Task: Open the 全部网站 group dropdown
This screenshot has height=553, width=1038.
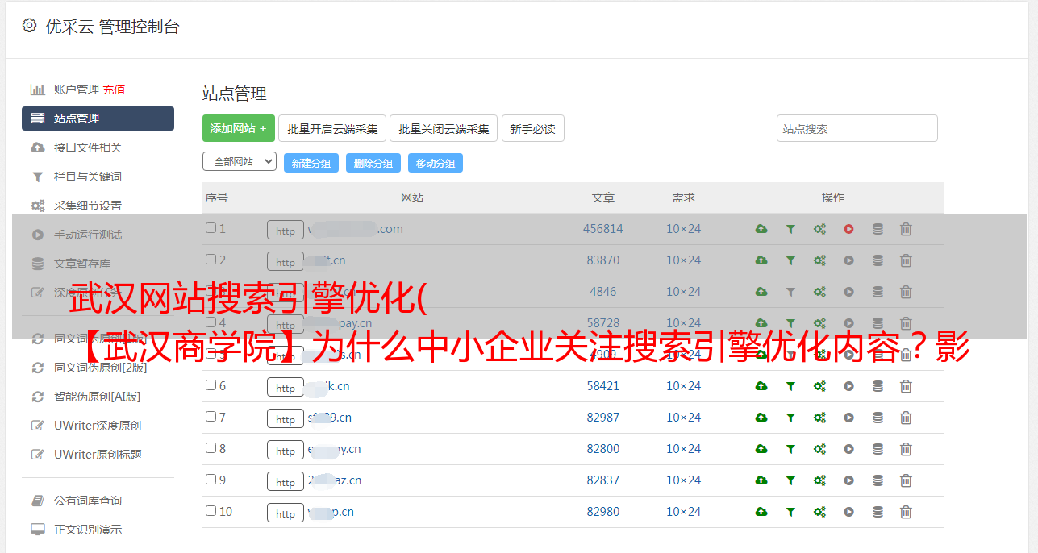Action: click(x=240, y=162)
